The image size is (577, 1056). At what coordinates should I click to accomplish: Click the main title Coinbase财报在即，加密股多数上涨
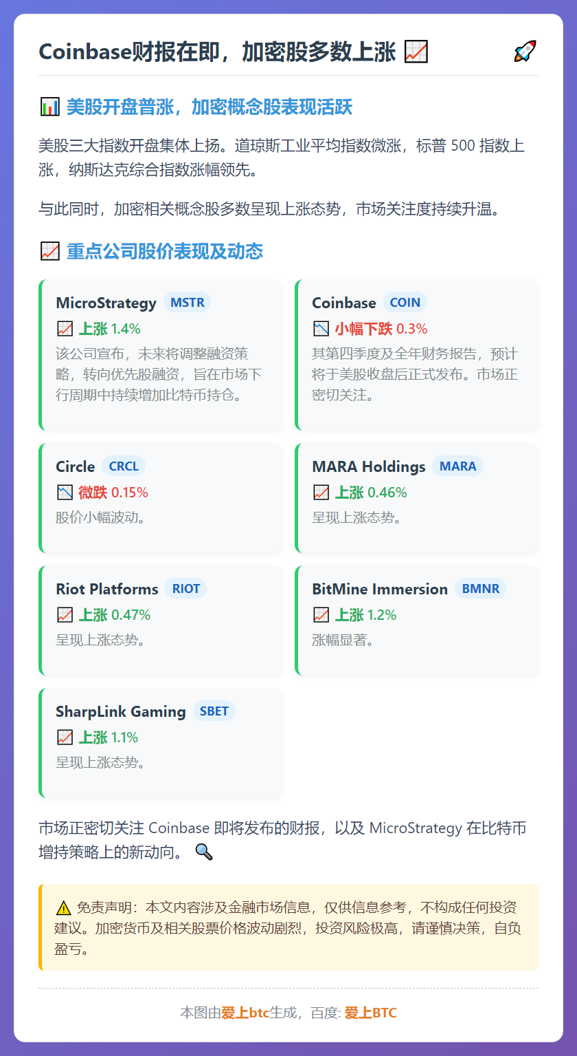tap(218, 52)
